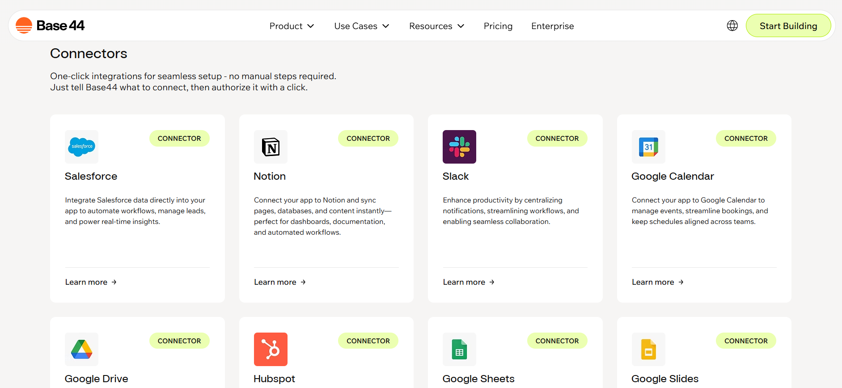Screen dimensions: 842x388
Task: Select the Salesforce card title
Action: coord(91,176)
